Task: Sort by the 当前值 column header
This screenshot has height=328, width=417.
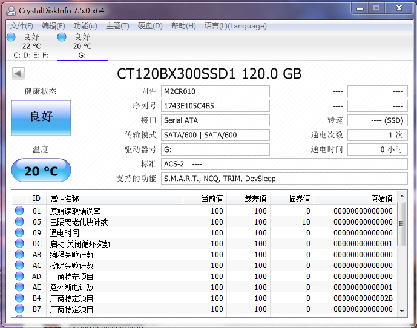Action: [205, 198]
